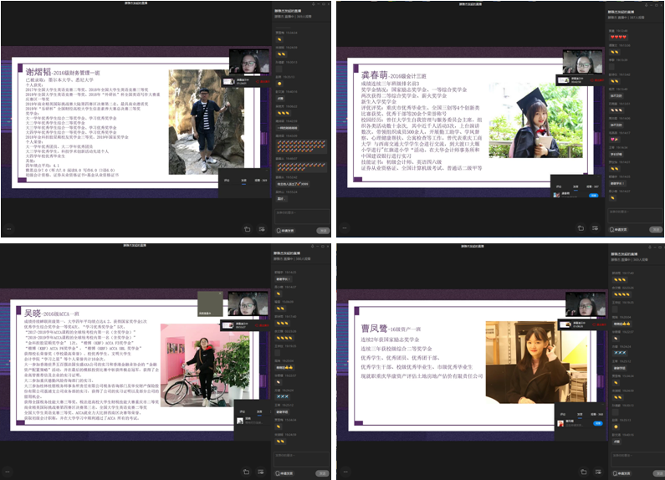Select the 观看 369 tab in 谢熠韬 window
The image size is (665, 480).
(x=262, y=179)
